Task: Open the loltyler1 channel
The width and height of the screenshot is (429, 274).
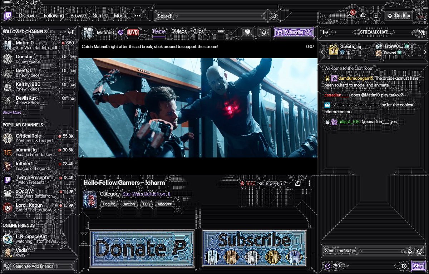Action: pos(39,166)
